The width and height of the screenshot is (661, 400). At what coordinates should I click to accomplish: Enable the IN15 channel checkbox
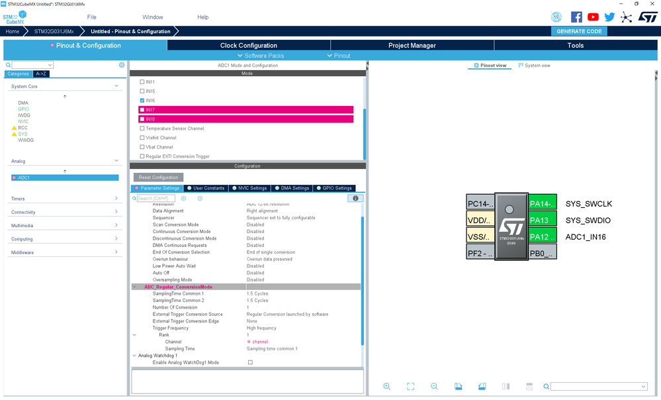[142, 91]
